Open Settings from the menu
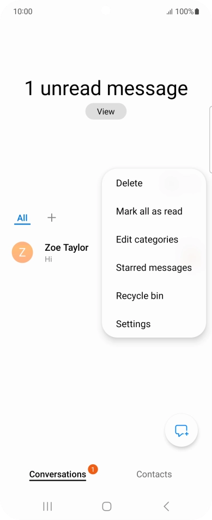The width and height of the screenshot is (212, 520). pos(154,324)
